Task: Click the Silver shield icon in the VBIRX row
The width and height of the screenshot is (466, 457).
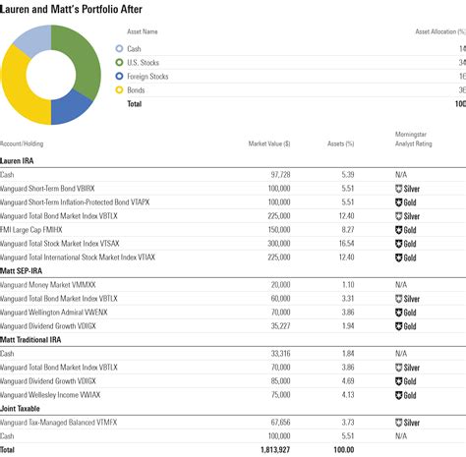Action: (x=398, y=189)
